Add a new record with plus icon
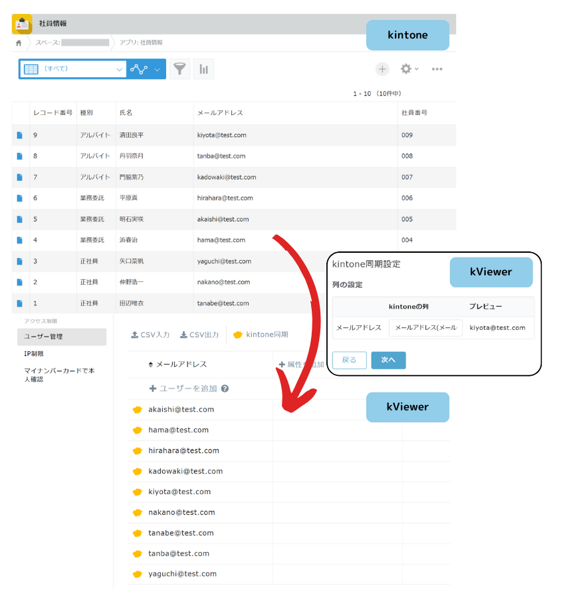 (x=382, y=69)
